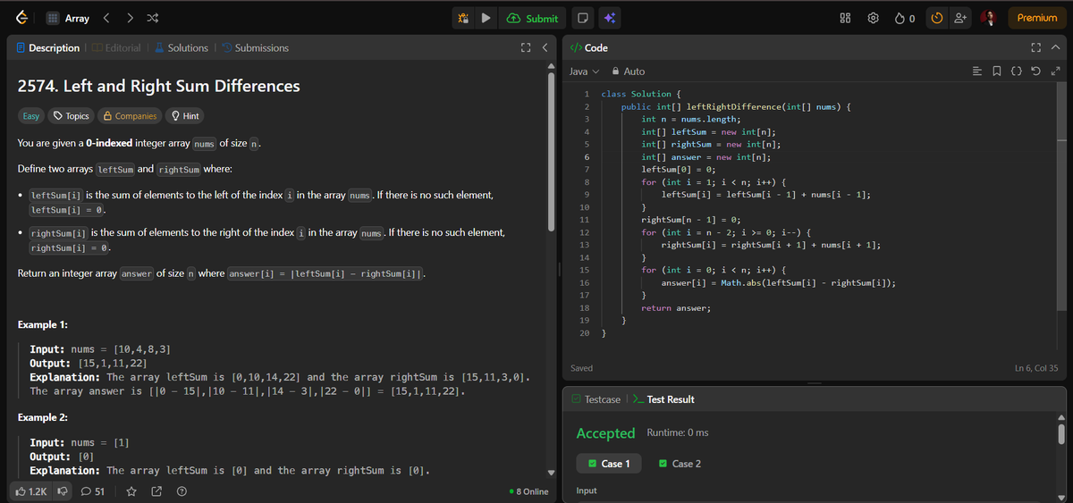The height and width of the screenshot is (503, 1073).
Task: Click the invite user icon
Action: click(x=959, y=18)
